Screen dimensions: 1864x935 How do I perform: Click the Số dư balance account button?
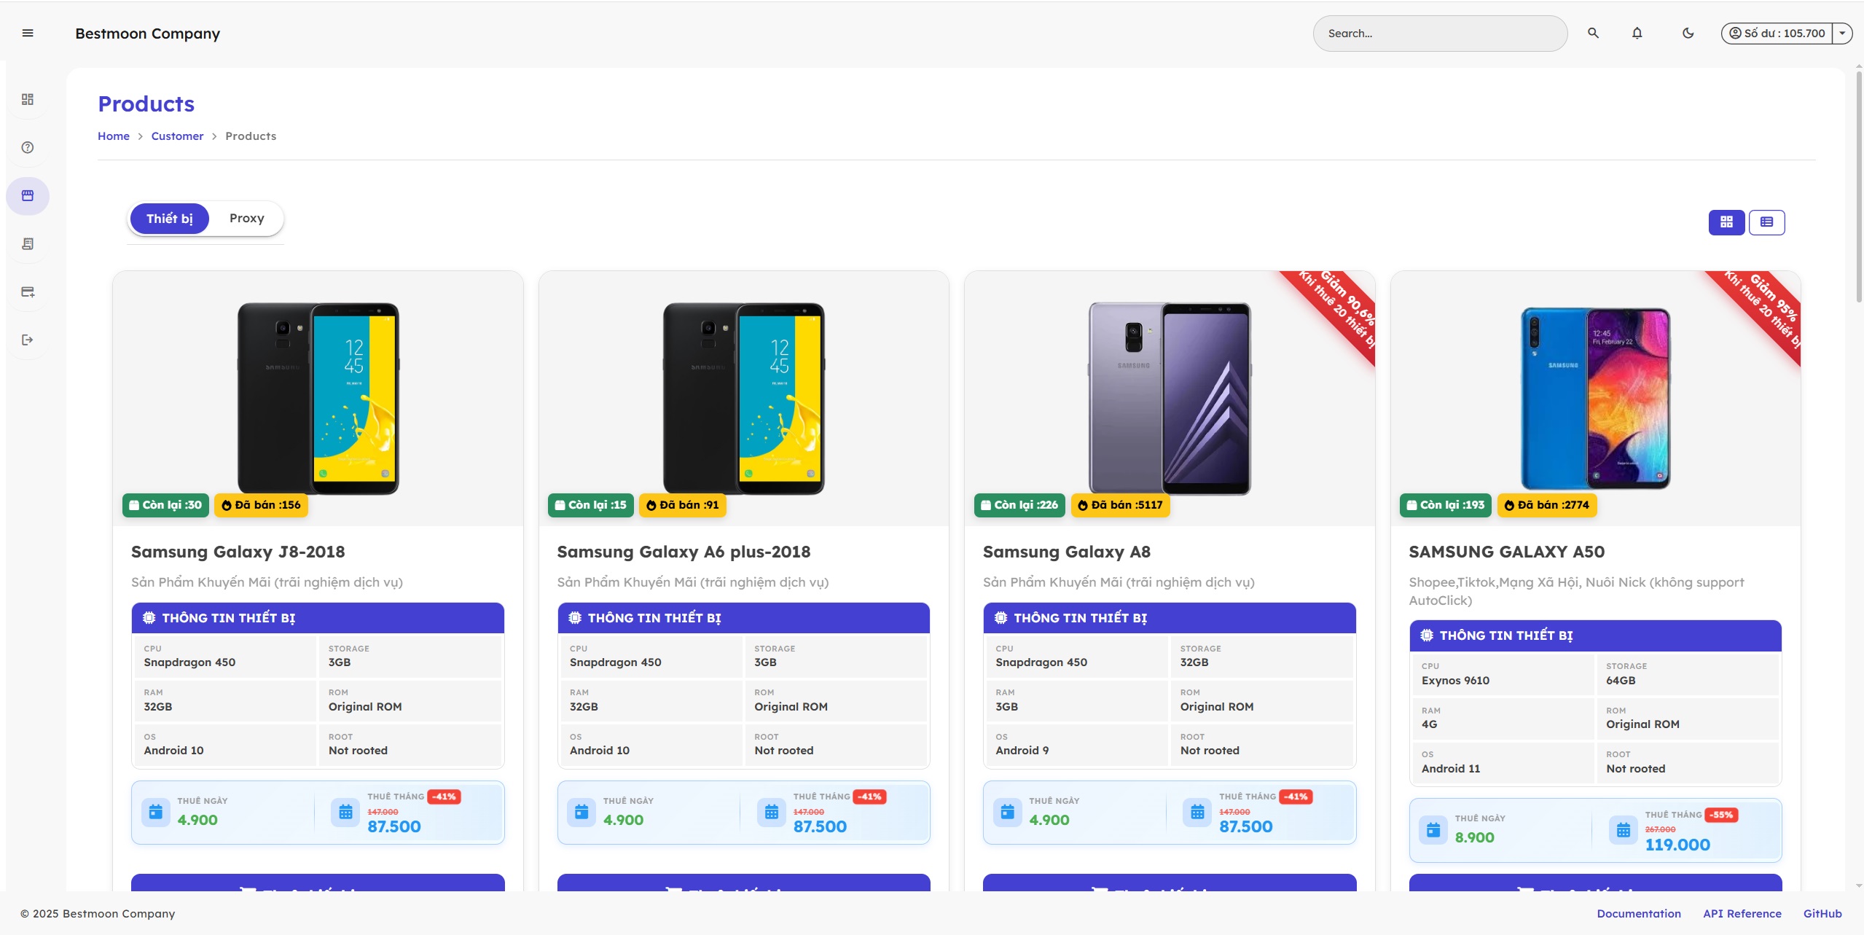1777,33
